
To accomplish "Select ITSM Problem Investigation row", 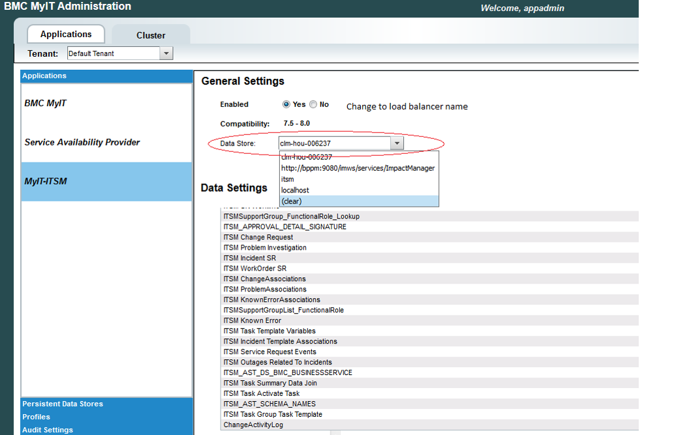I will [x=429, y=248].
